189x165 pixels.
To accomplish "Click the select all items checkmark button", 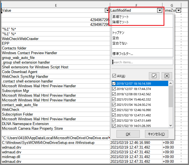I will [154, 76].
